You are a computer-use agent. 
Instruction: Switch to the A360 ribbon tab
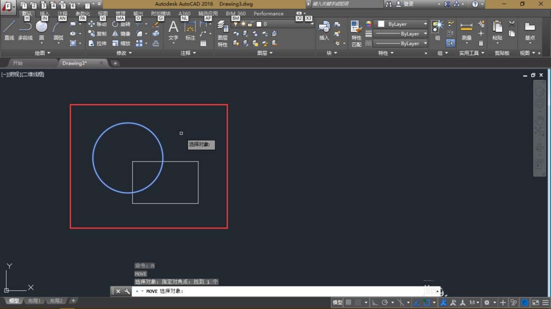click(185, 14)
